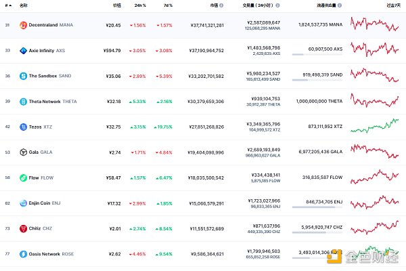Click Gala supply 6,977,205,436 GALA
Screen dimensions: 406x271
321,152
